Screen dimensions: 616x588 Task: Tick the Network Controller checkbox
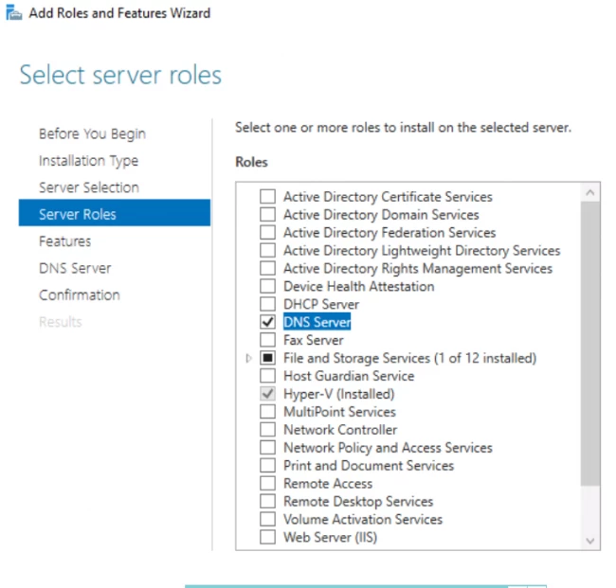267,430
